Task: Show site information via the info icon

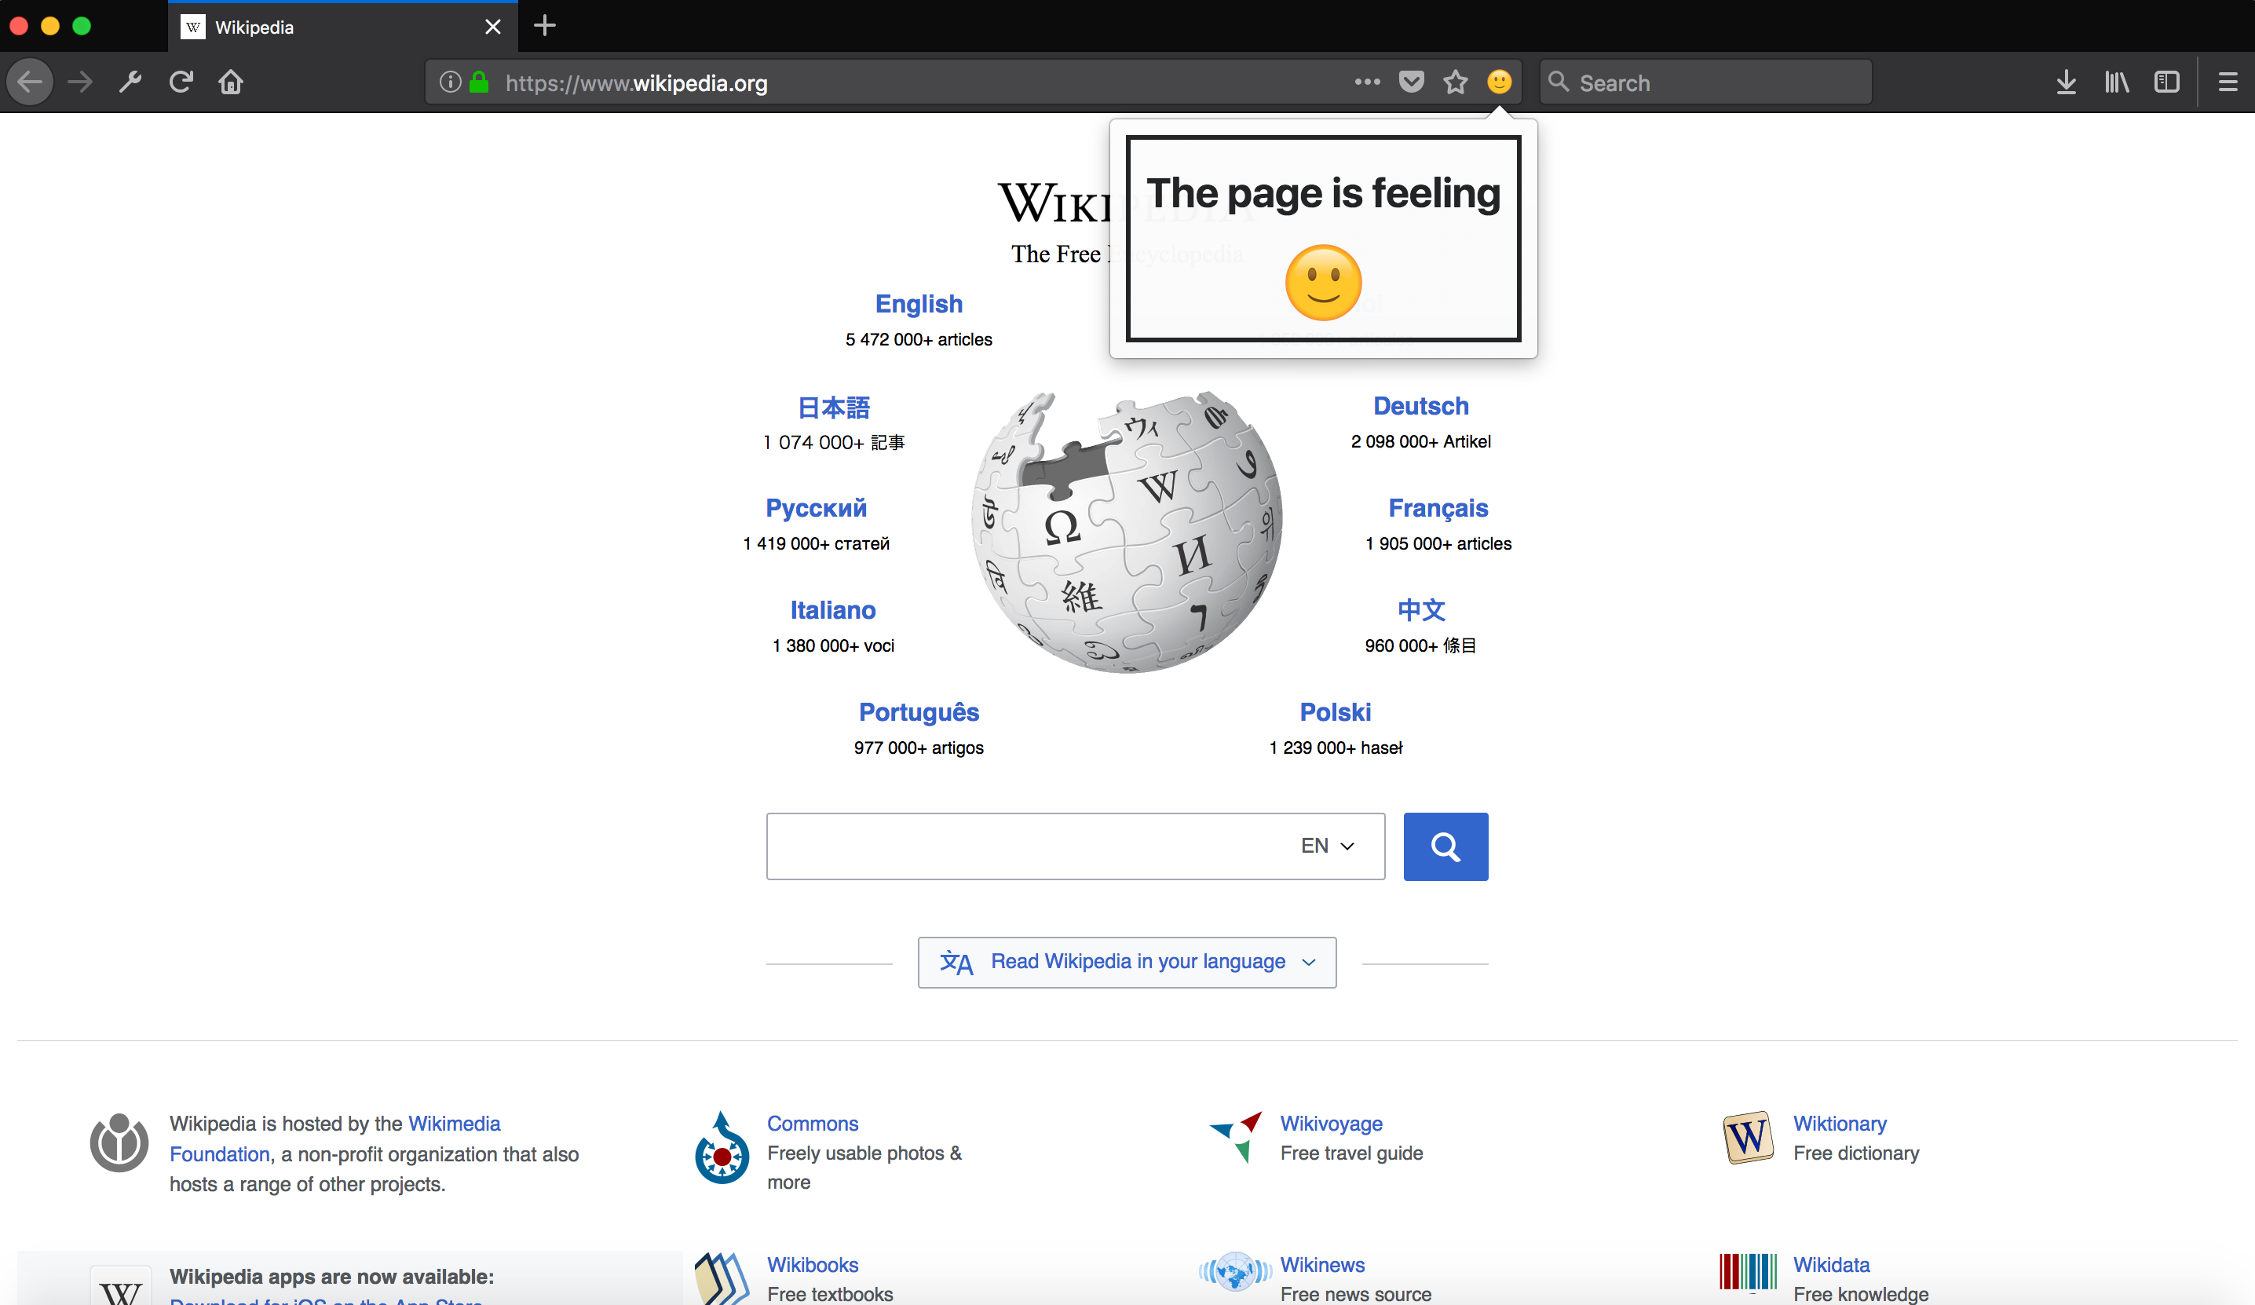Action: pyautogui.click(x=450, y=82)
